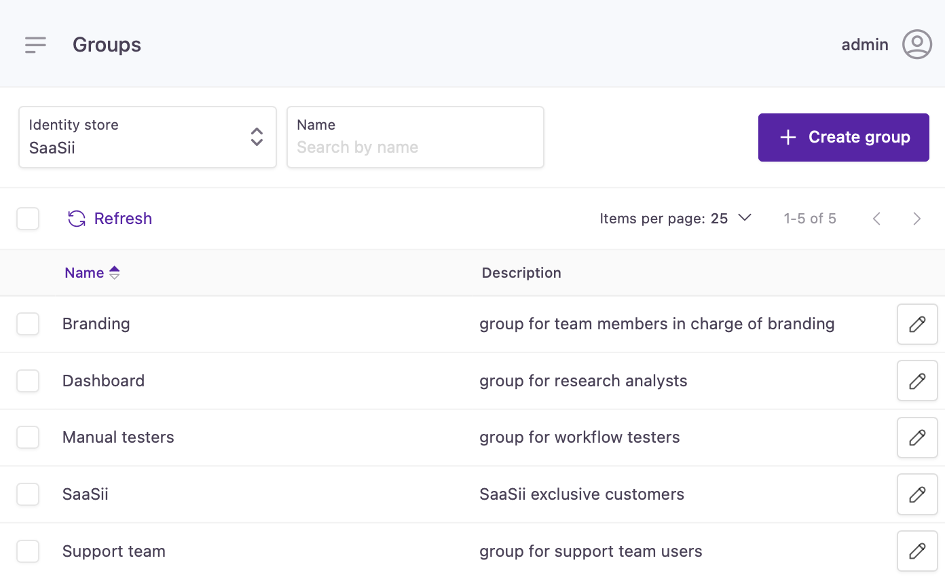
Task: Edit the SaaSii group
Action: tap(916, 494)
